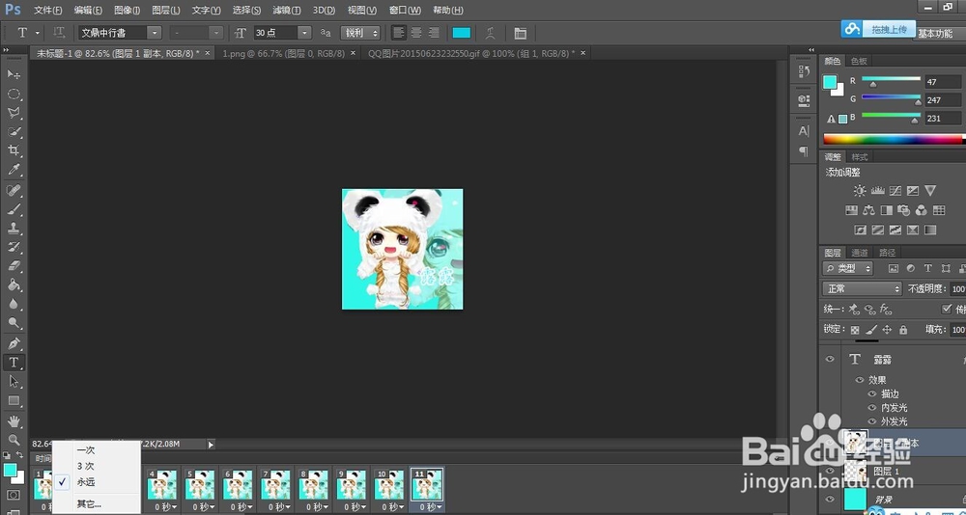Open the 图层 menu in menu bar
The image size is (966, 515).
(166, 11)
